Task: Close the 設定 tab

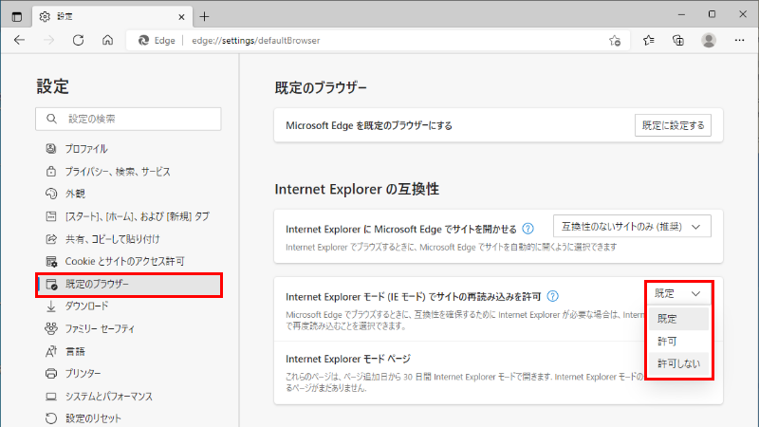Action: tap(181, 17)
